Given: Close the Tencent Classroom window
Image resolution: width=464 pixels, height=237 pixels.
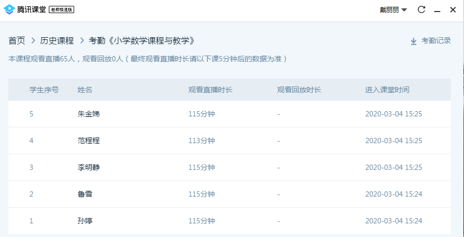Looking at the screenshot, I should pyautogui.click(x=452, y=9).
